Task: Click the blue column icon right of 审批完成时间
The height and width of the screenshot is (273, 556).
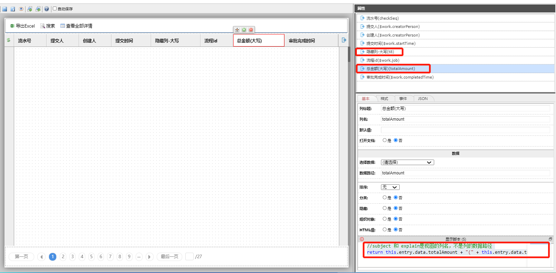Action: coord(344,40)
